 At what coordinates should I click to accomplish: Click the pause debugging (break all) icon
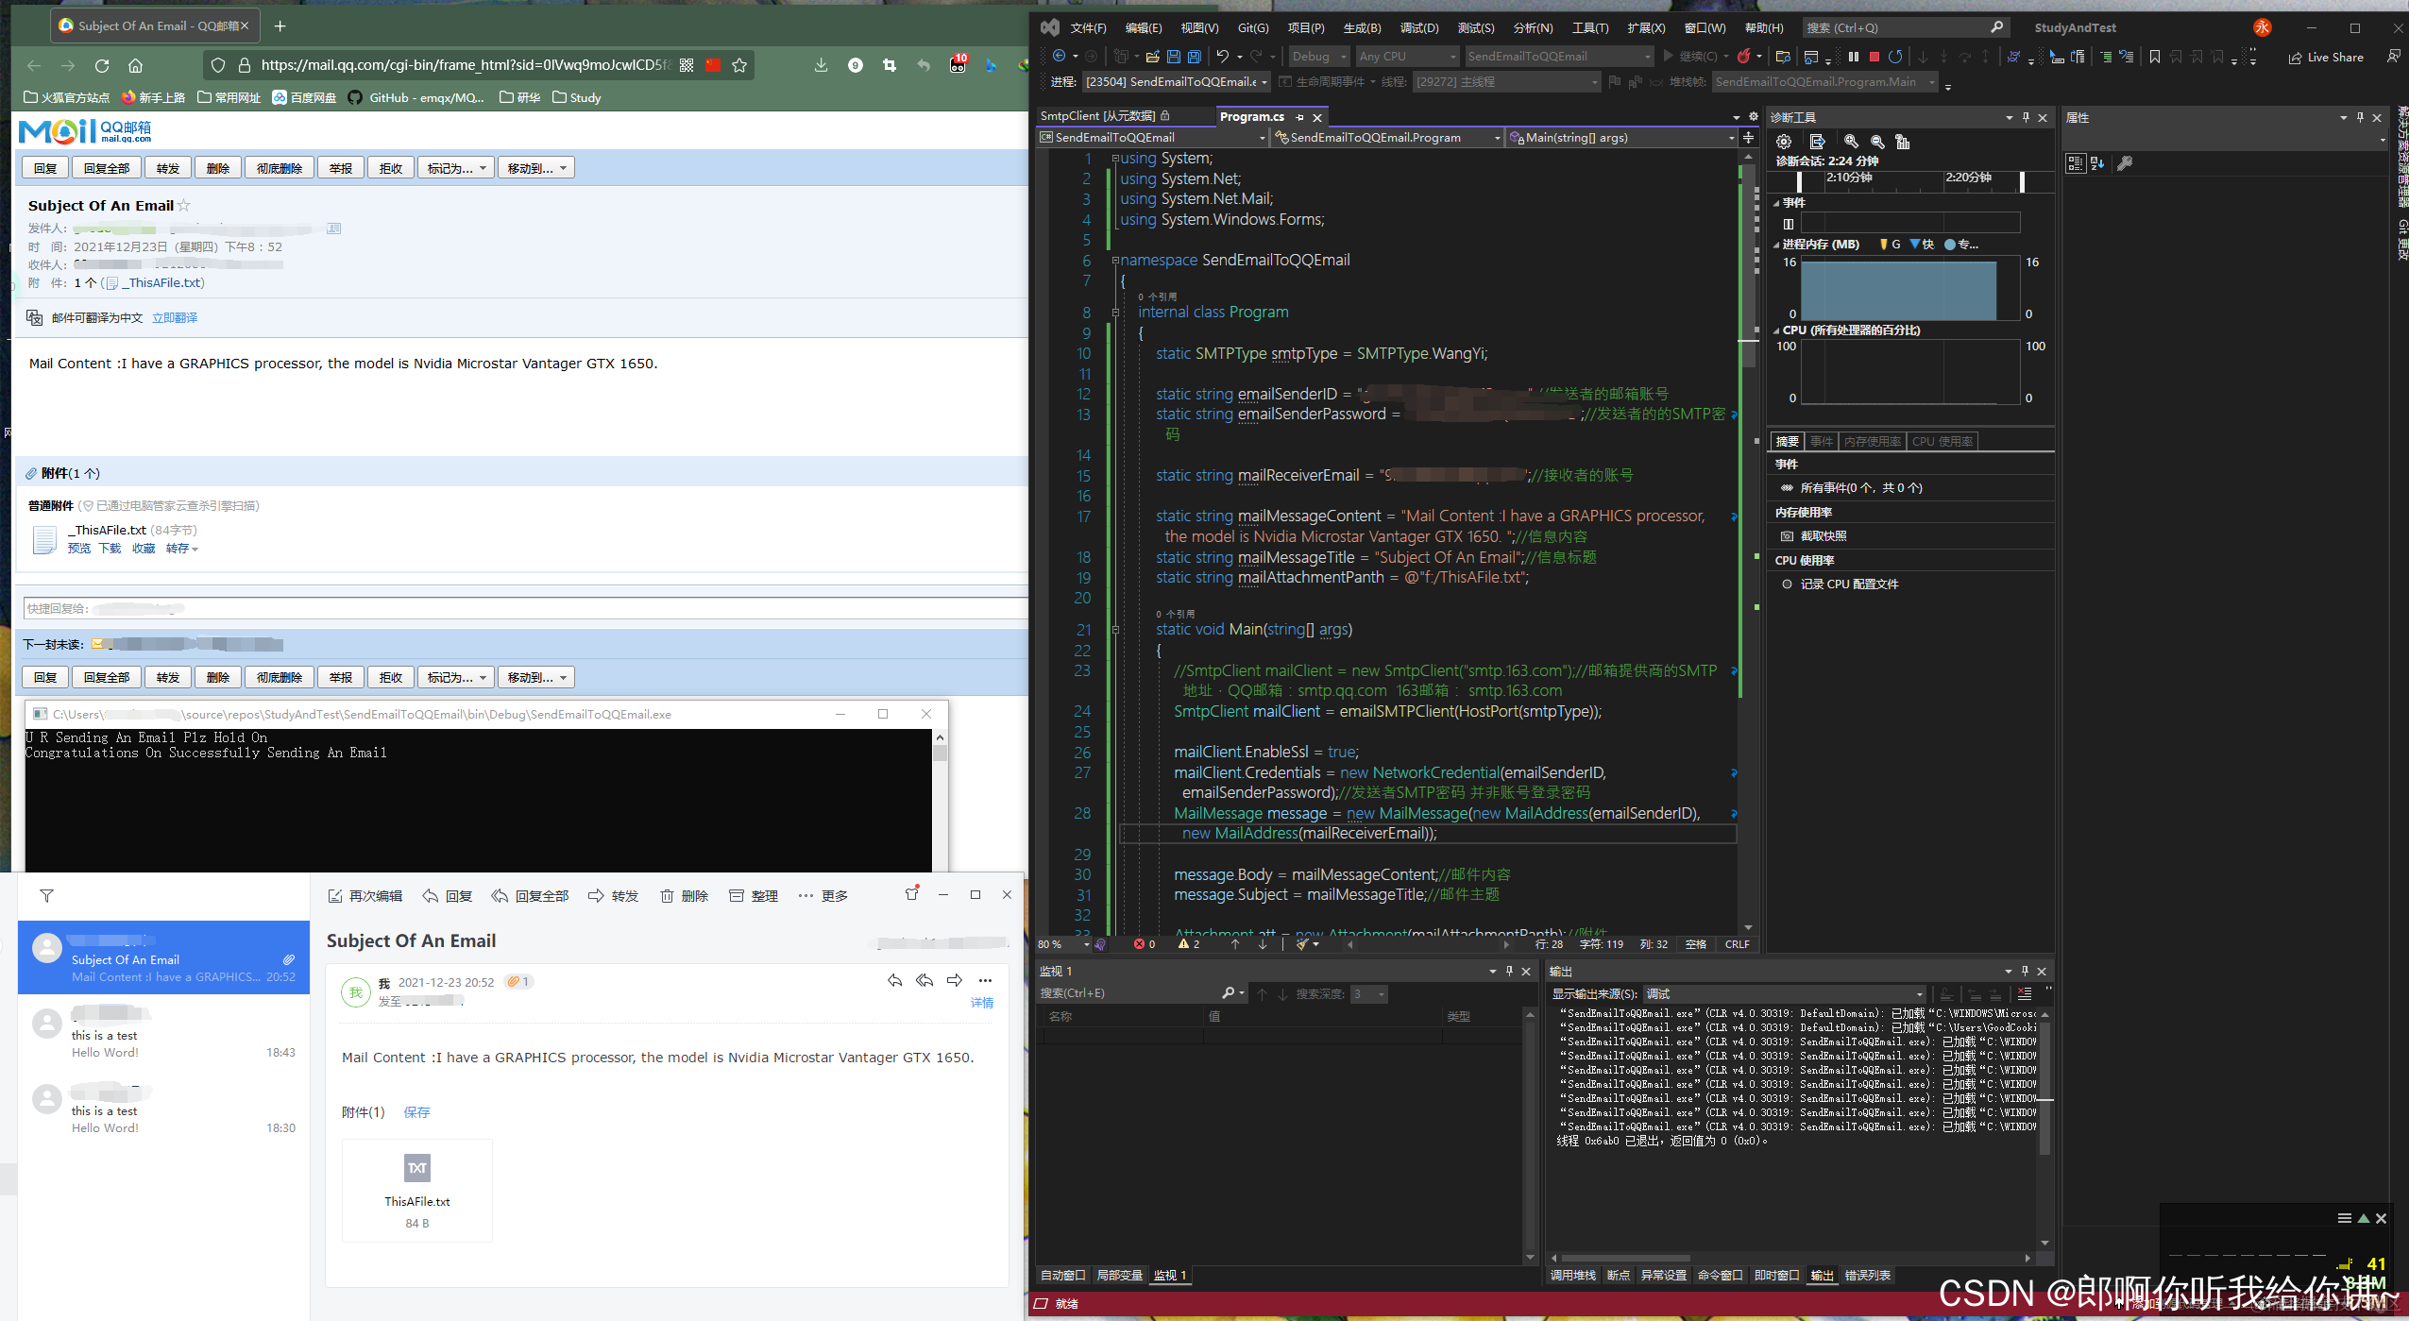click(1854, 57)
